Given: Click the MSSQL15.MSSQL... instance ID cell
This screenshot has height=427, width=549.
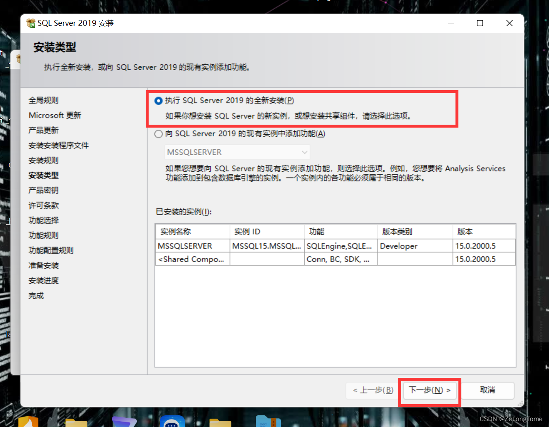Looking at the screenshot, I should (x=267, y=246).
